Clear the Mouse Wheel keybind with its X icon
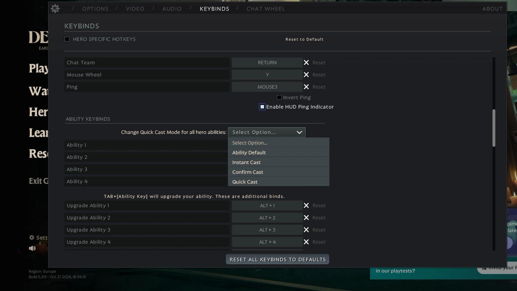 306,74
